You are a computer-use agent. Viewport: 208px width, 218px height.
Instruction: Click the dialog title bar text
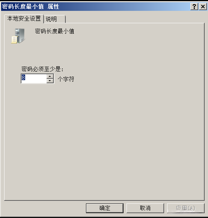coord(30,6)
